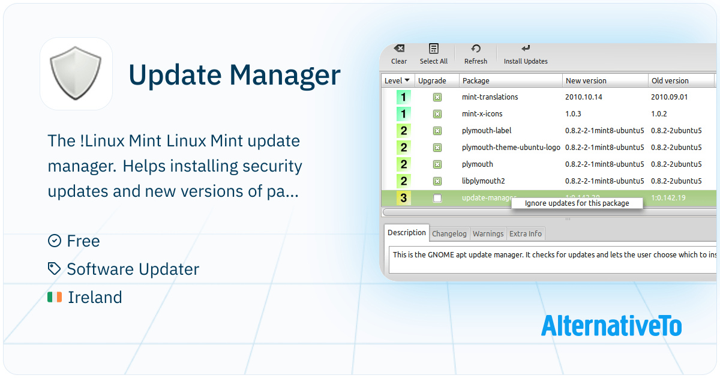Image resolution: width=720 pixels, height=378 pixels.
Task: Click the Refresh toolbar icon
Action: (476, 49)
